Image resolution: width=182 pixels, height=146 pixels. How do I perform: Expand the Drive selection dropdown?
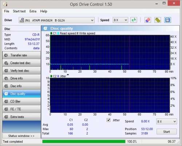point(56,20)
